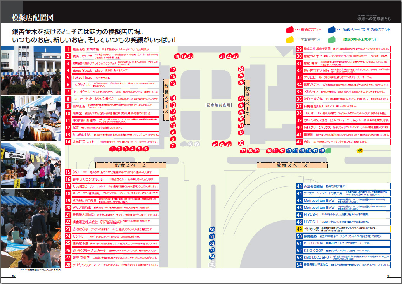Select list entry 5 Tokyo Roux
Image resolution: width=402 pixels, height=284 pixels.
[x=112, y=77]
